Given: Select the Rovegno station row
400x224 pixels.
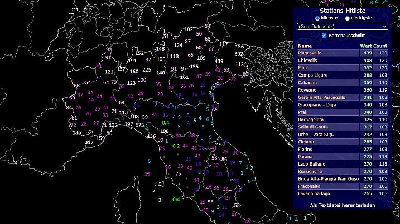Looking at the screenshot, I should point(343,90).
